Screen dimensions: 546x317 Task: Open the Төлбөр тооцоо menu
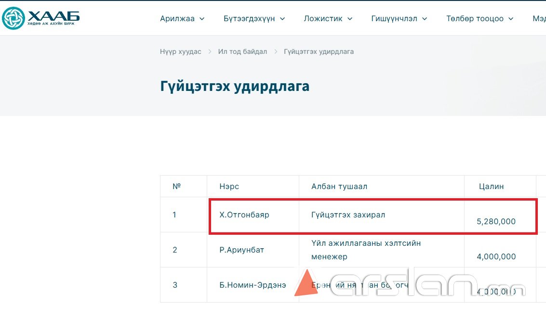[479, 19]
